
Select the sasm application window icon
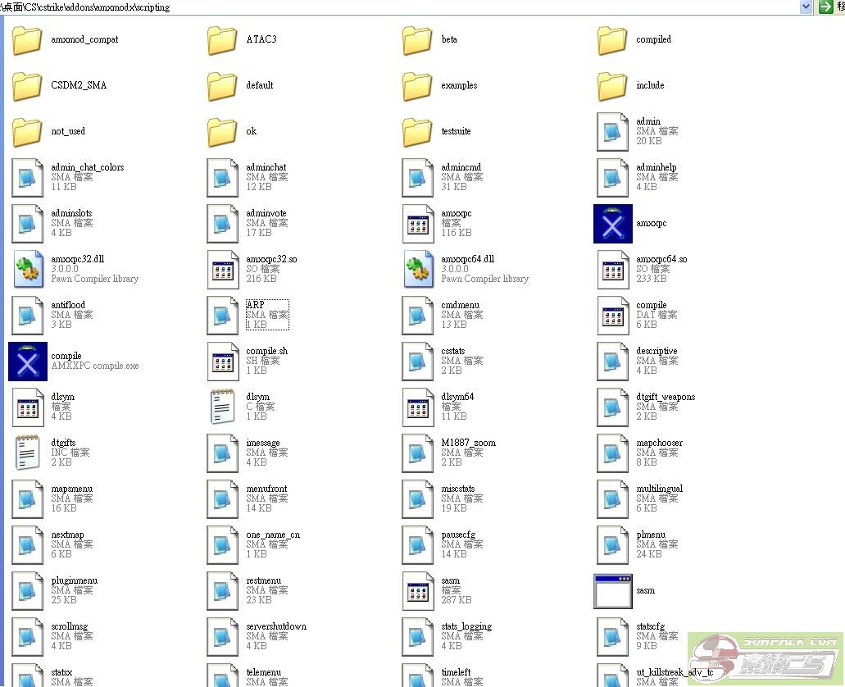coord(613,591)
